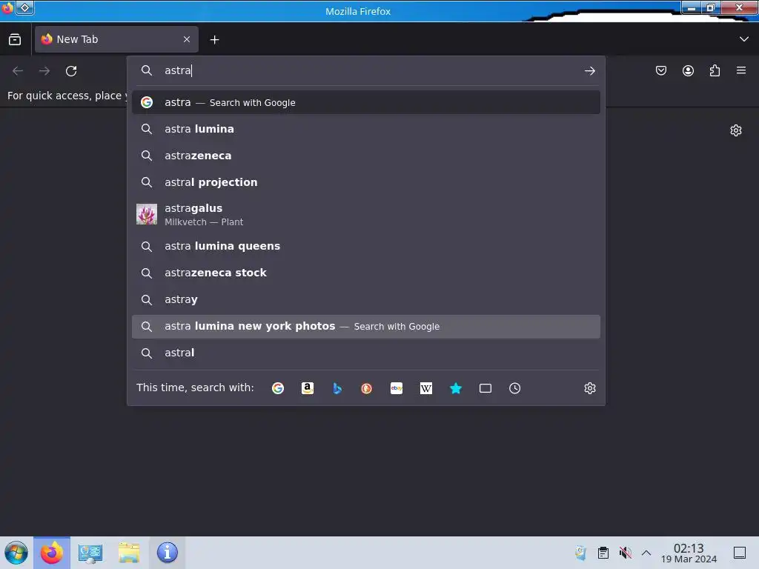The image size is (759, 569).
Task: Open the file manager taskbar icon
Action: pyautogui.click(x=129, y=553)
